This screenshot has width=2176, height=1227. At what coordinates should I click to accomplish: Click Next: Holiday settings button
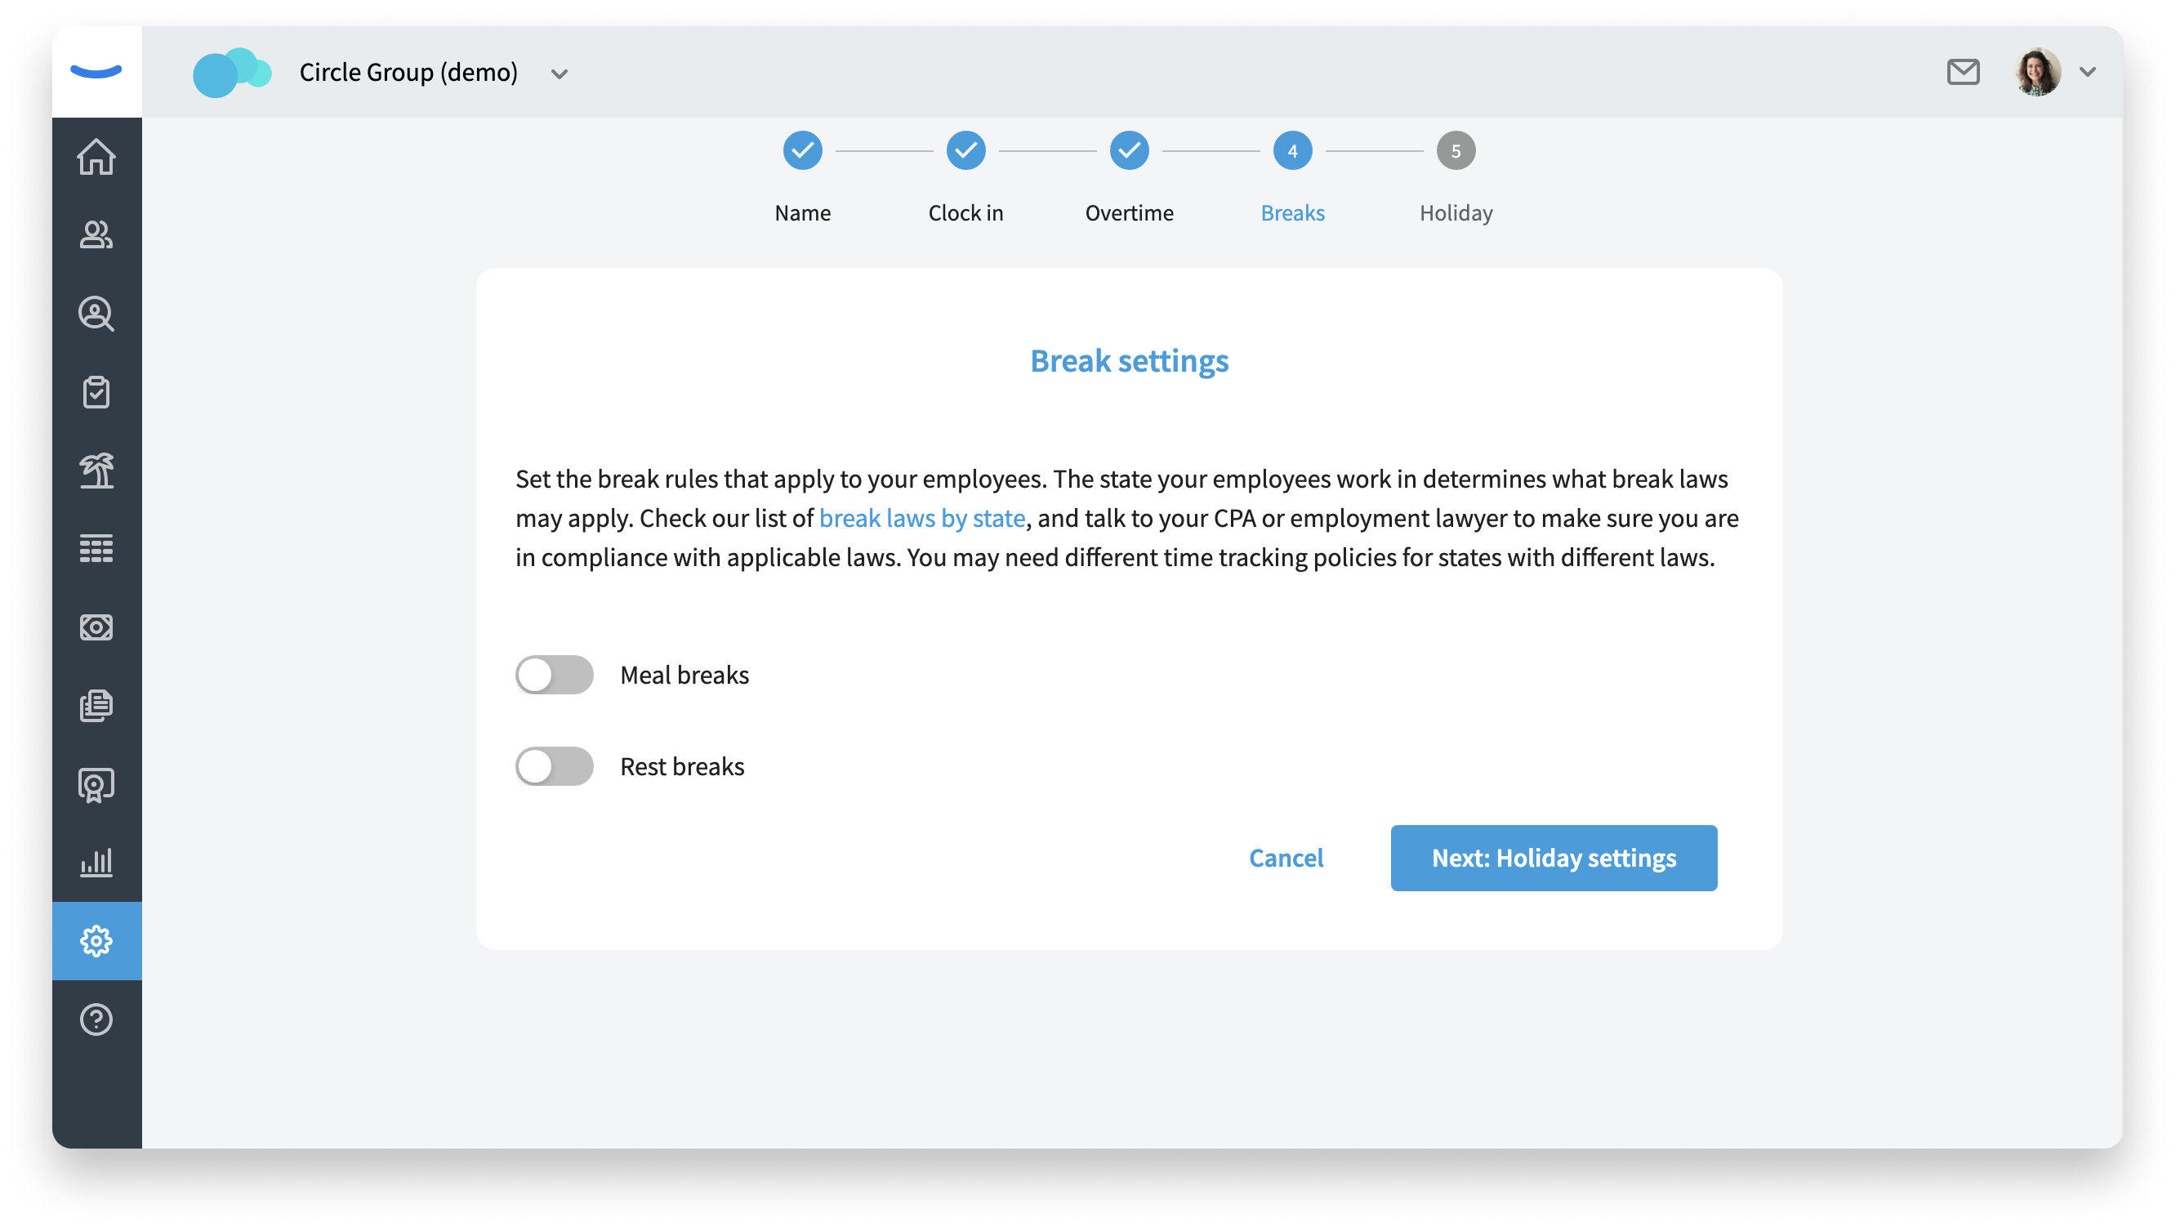pos(1554,858)
